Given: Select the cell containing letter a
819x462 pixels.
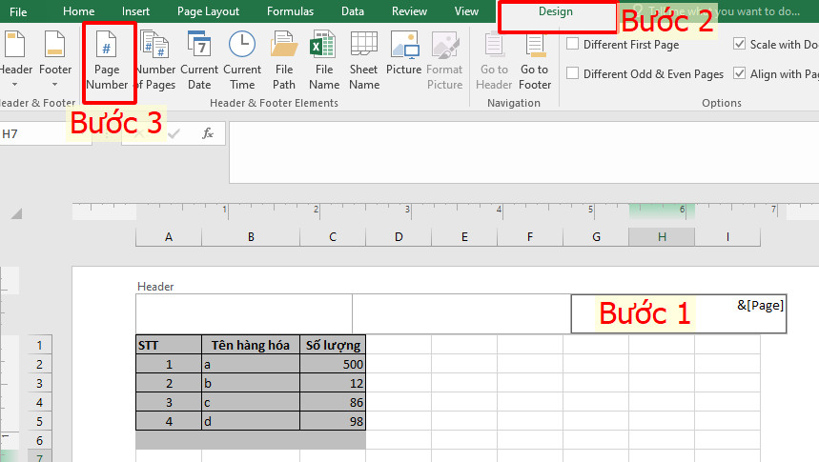Looking at the screenshot, I should 251,365.
